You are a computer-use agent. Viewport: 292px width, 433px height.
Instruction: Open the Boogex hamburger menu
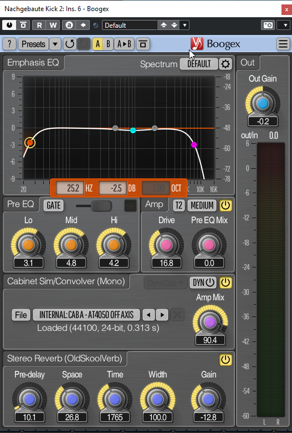click(283, 44)
